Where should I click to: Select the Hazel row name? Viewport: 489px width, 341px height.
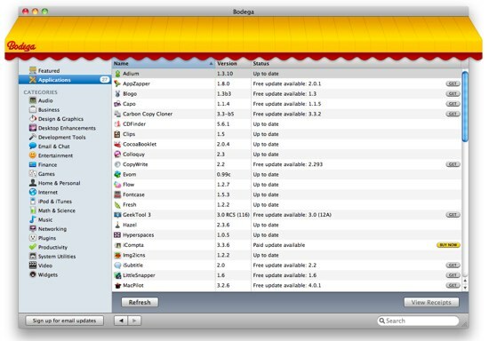tap(130, 225)
